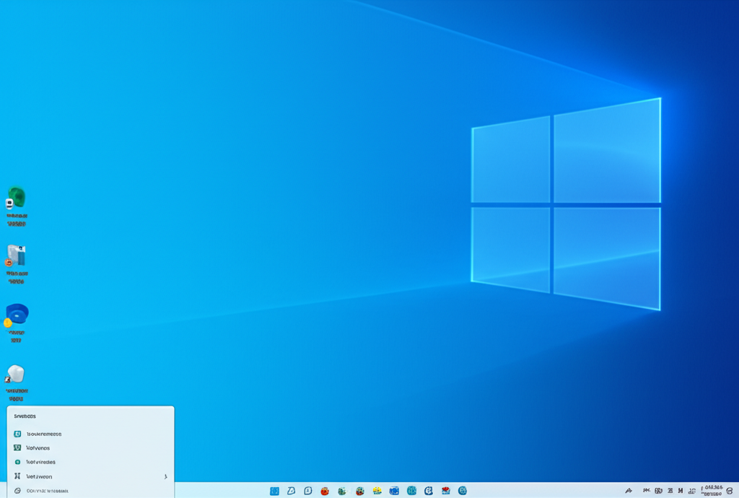Viewport: 739px width, 498px height.
Task: Click the bottom entry in the popup menu
Action: pyautogui.click(x=47, y=491)
